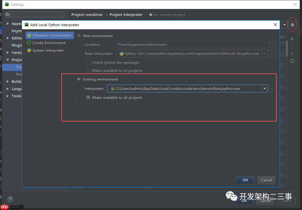Select System Interpreter in the sidebar
This screenshot has height=210, width=302.
click(50, 50)
